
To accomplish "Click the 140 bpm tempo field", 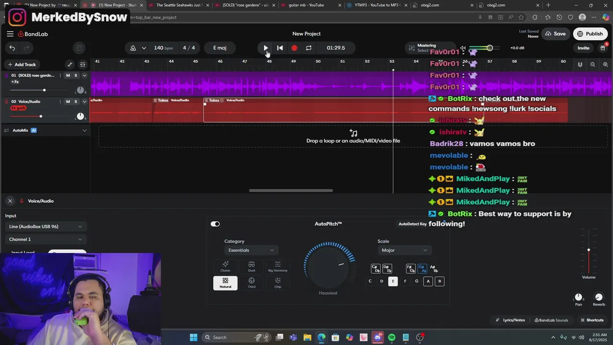I will (163, 48).
